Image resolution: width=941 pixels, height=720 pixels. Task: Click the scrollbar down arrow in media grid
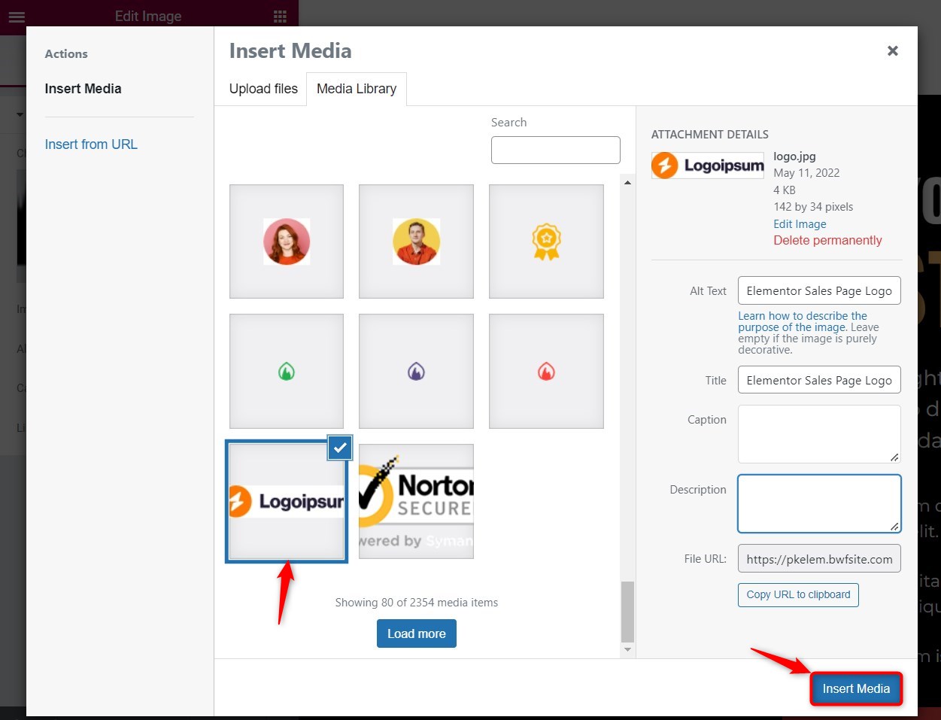click(x=628, y=649)
